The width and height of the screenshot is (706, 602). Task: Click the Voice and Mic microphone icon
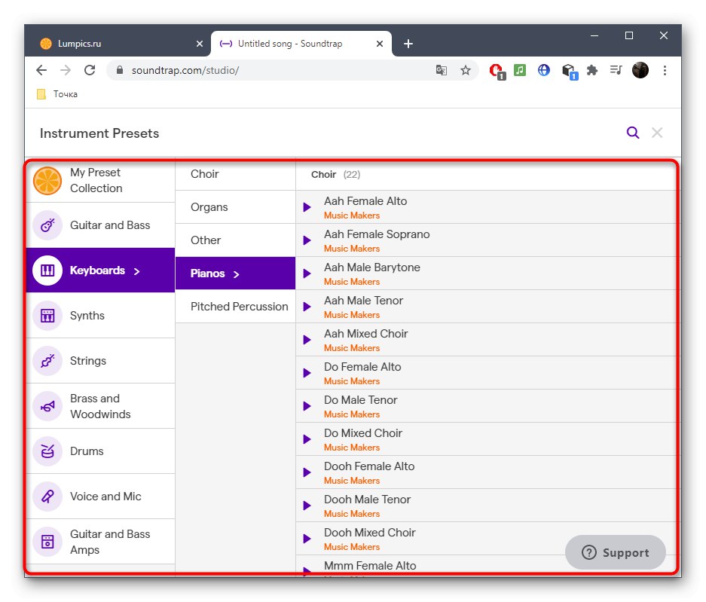pos(47,497)
